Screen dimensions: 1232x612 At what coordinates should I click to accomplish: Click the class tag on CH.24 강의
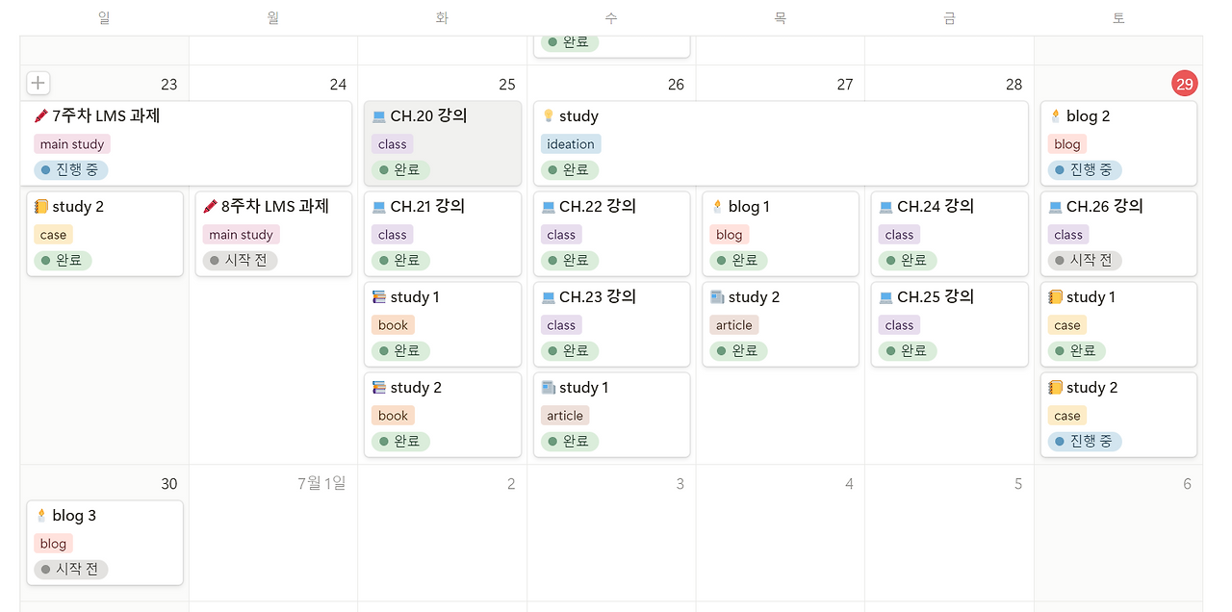[x=898, y=234]
